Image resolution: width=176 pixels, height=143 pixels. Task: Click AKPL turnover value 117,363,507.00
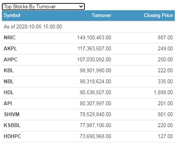point(94,48)
